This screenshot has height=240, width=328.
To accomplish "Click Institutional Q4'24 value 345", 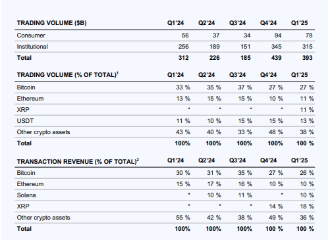I will (276, 47).
